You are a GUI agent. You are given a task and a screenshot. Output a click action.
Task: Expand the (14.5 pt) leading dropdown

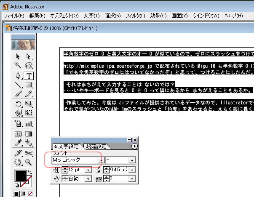click(132, 170)
